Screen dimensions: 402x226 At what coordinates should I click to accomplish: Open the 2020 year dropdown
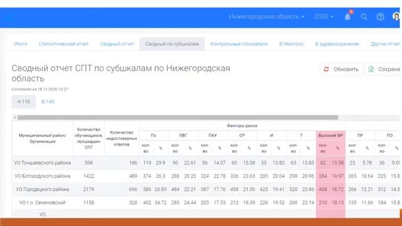pos(323,17)
